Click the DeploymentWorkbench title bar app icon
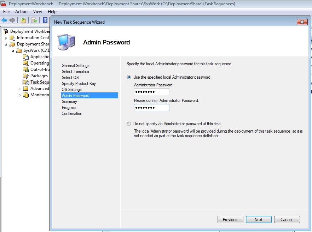The height and width of the screenshot is (232, 312). 4,4
